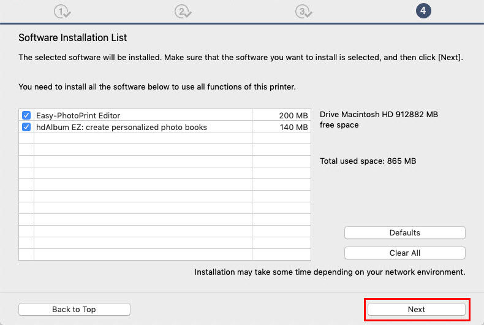Click the Drive Macintosh HD free space text

pos(379,120)
